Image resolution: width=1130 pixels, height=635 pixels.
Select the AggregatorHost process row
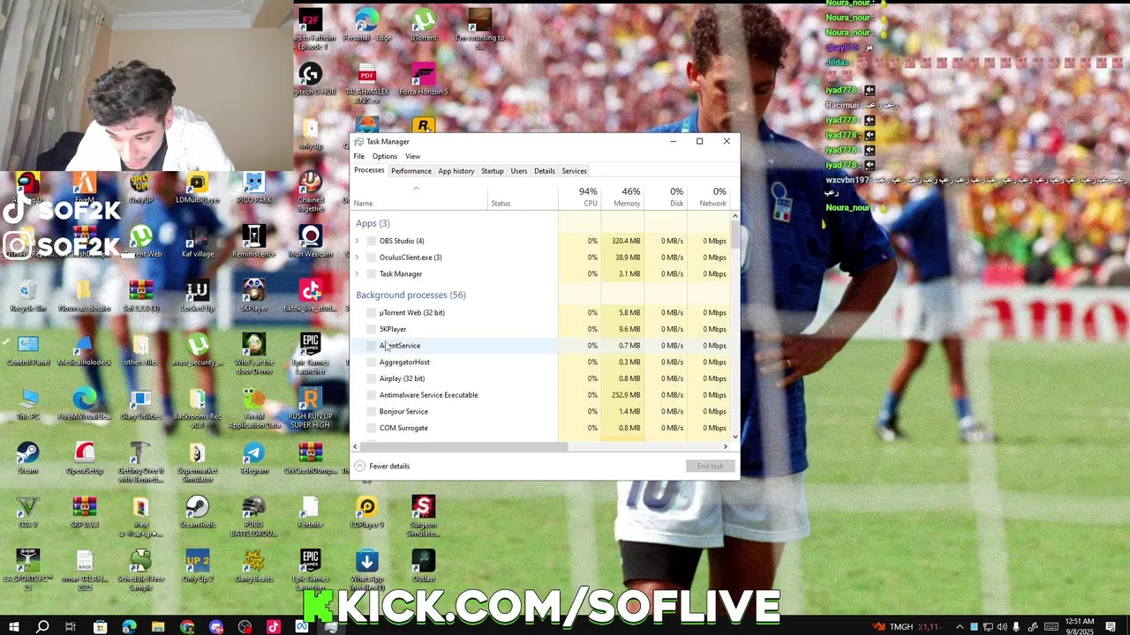[x=541, y=362]
